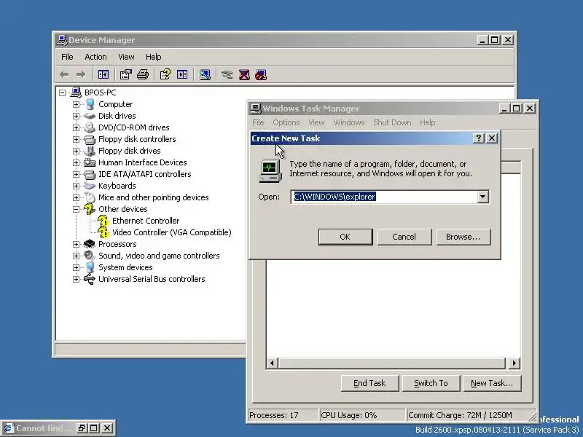Select the BPOS-PC computer root icon

pyautogui.click(x=76, y=92)
